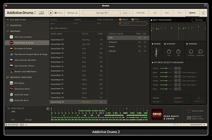The width and height of the screenshot is (212, 140).
Task: Switch to the FX tab
Action: pyautogui.click(x=180, y=13)
